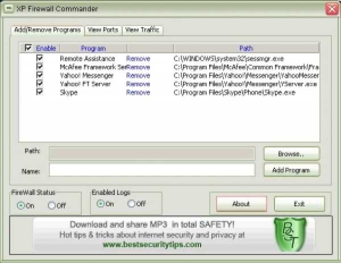
Task: Click the Add Program button
Action: click(x=292, y=170)
